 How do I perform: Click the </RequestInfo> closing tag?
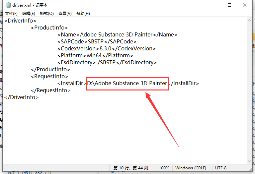pyautogui.click(x=50, y=90)
